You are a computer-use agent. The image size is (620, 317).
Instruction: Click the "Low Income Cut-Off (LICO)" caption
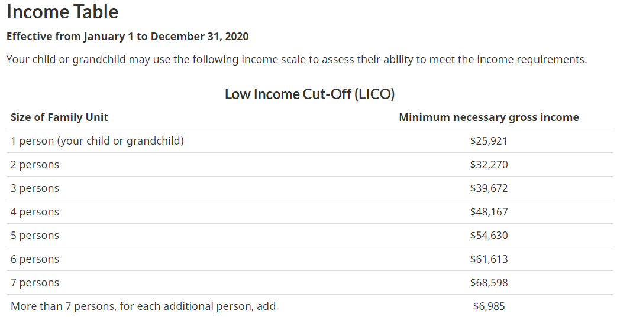tap(309, 94)
